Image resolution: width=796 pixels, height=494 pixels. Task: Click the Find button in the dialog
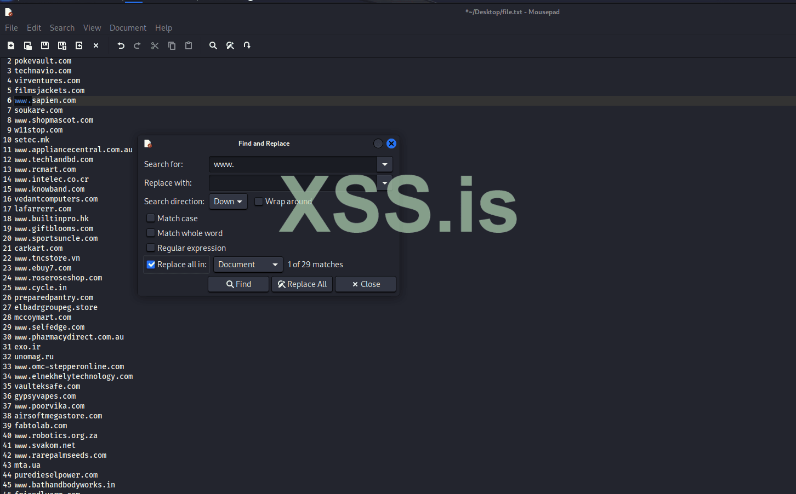tap(238, 284)
